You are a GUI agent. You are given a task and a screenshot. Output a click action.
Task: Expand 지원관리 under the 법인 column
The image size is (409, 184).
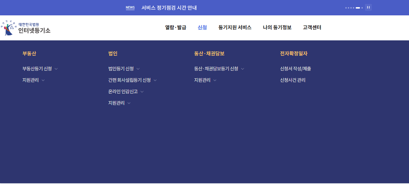(x=120, y=103)
